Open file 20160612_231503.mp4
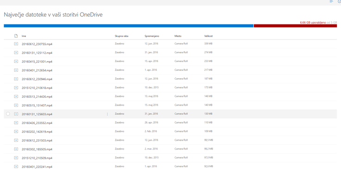The image size is (341, 169). coord(37,140)
